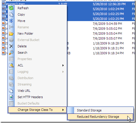The image size is (136, 123).
Task: Click the 7/6/2009 5:05:07 PM date cell
Action: [107, 38]
